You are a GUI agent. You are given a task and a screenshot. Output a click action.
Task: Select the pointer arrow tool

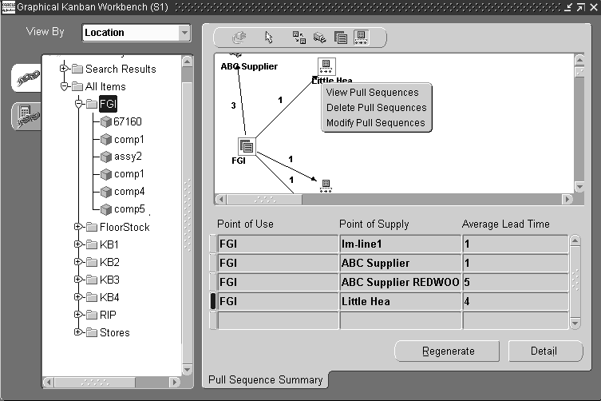coord(268,38)
